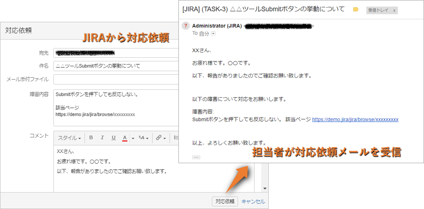Click the 対応依頼 dialog title
This screenshot has width=424, height=209.
[18, 31]
